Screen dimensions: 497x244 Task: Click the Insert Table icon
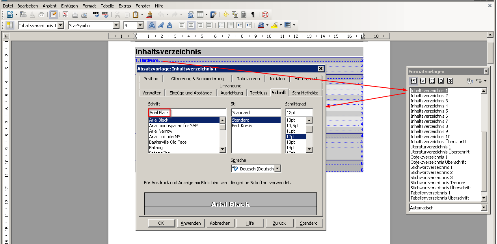click(x=200, y=15)
